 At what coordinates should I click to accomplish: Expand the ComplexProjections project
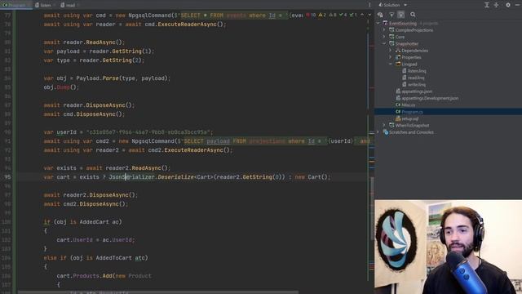pos(384,30)
